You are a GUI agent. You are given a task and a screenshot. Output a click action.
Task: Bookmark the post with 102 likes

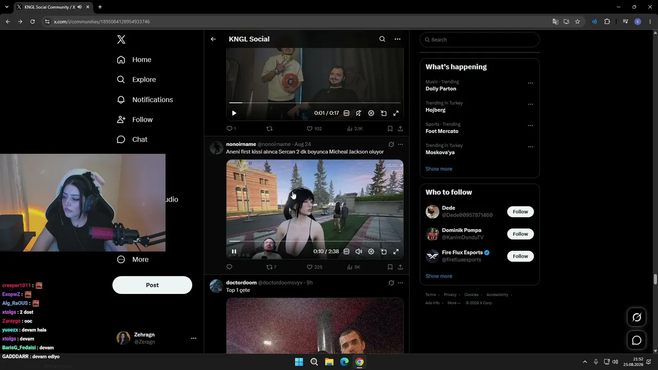pyautogui.click(x=390, y=128)
